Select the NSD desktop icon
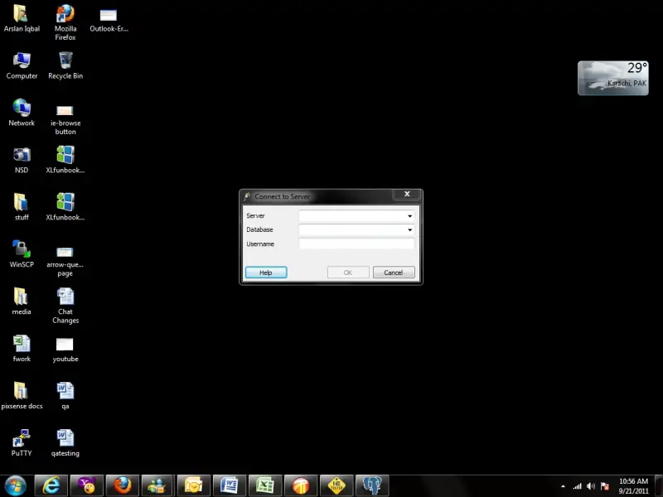The width and height of the screenshot is (663, 497). (22, 155)
